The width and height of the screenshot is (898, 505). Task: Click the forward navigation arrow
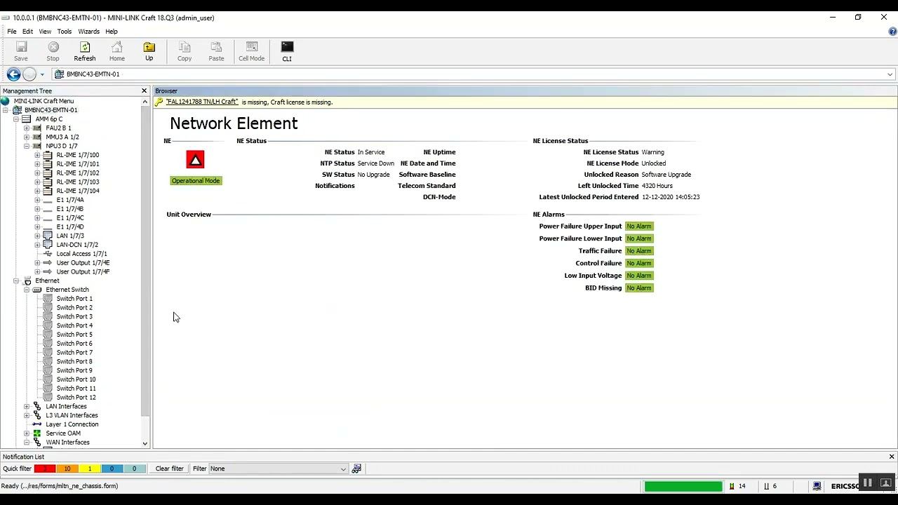tap(29, 74)
